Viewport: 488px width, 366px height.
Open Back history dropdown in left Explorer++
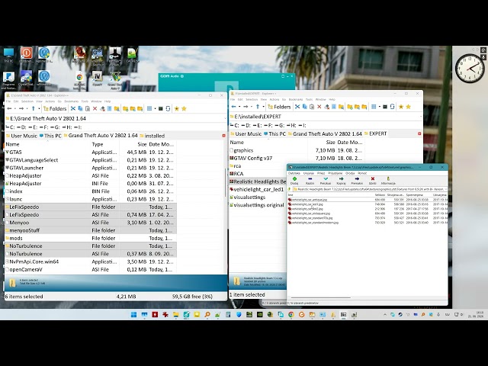pyautogui.click(x=15, y=108)
